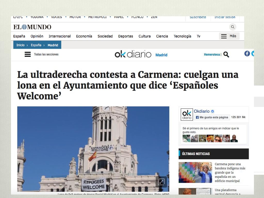Open El Mundo search magnifier icon
Viewport: 264px width, 198px height.
point(233,27)
